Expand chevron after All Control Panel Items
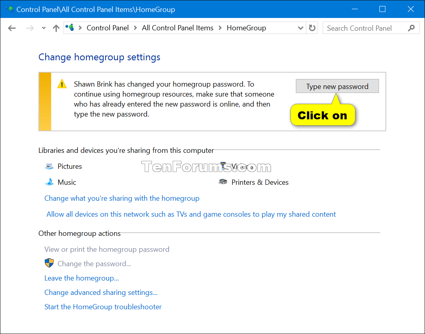This screenshot has height=334, width=425. click(x=220, y=28)
